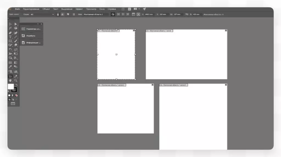Pick the Mesh tool
The width and height of the screenshot is (281, 157).
pyautogui.click(x=10, y=63)
